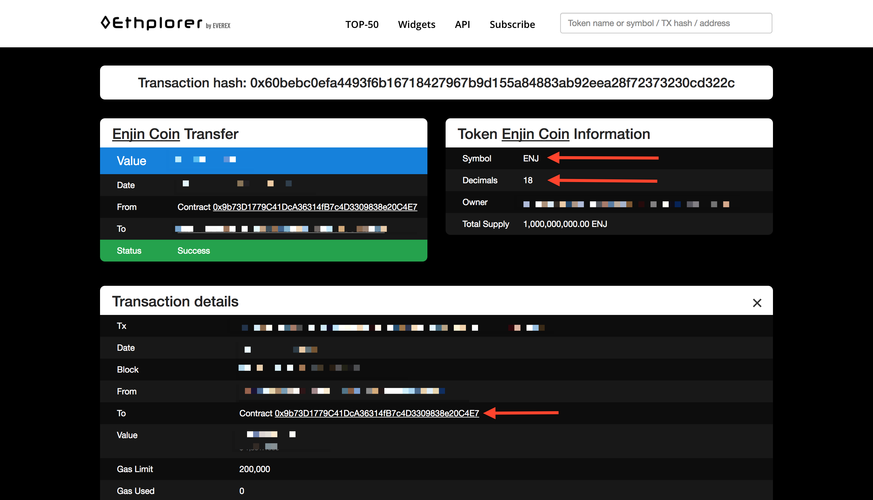This screenshot has height=500, width=873.
Task: Close the Transaction details panel
Action: point(757,302)
